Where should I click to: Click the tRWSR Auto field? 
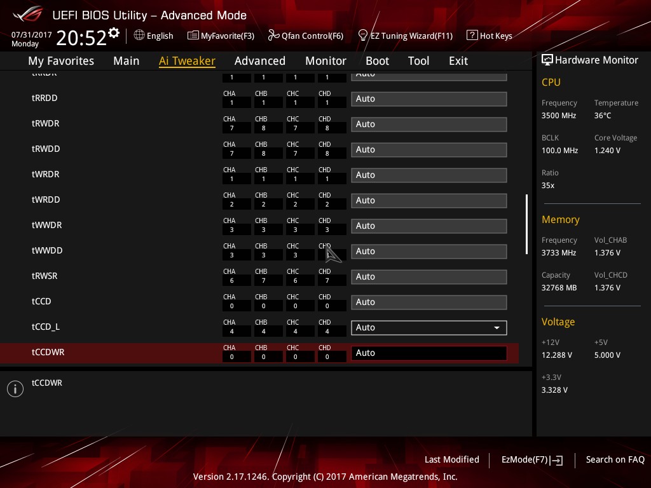click(429, 277)
